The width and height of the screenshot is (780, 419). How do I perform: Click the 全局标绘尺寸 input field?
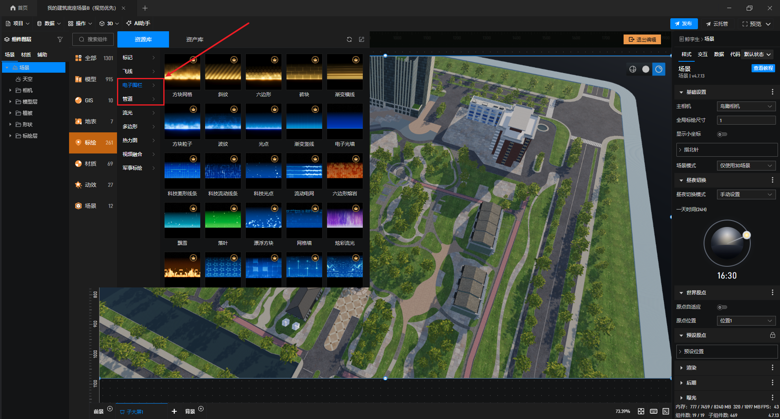pyautogui.click(x=746, y=120)
